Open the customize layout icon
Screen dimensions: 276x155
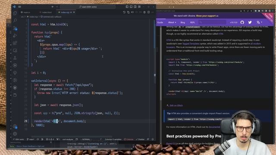139,7
